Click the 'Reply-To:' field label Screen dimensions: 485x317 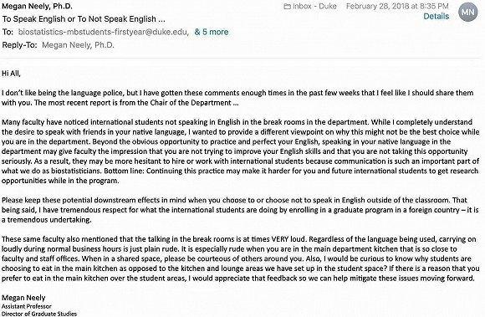click(x=19, y=45)
